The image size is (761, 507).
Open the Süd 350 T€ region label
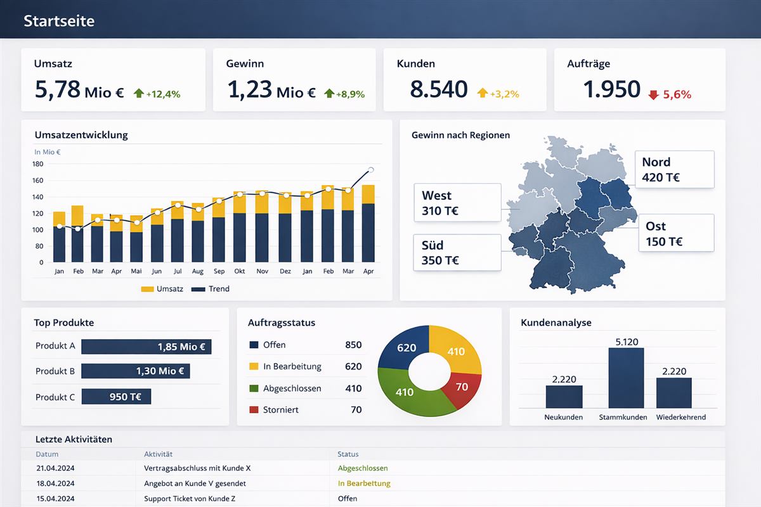457,252
